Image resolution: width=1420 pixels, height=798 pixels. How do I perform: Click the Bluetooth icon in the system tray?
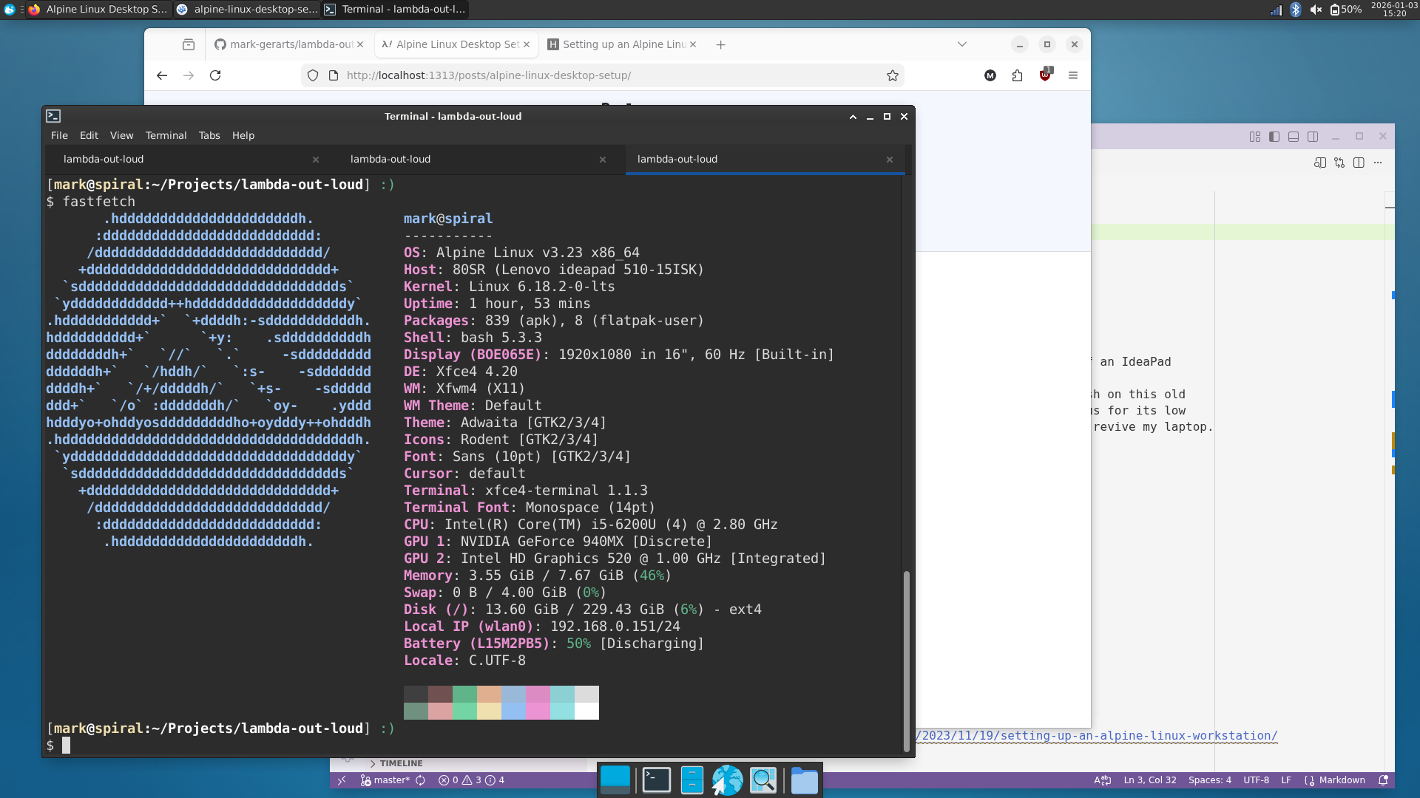[1296, 10]
